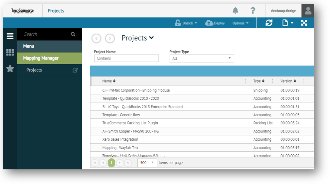Toggle fullscreen with expand arrows icon

coord(304,23)
